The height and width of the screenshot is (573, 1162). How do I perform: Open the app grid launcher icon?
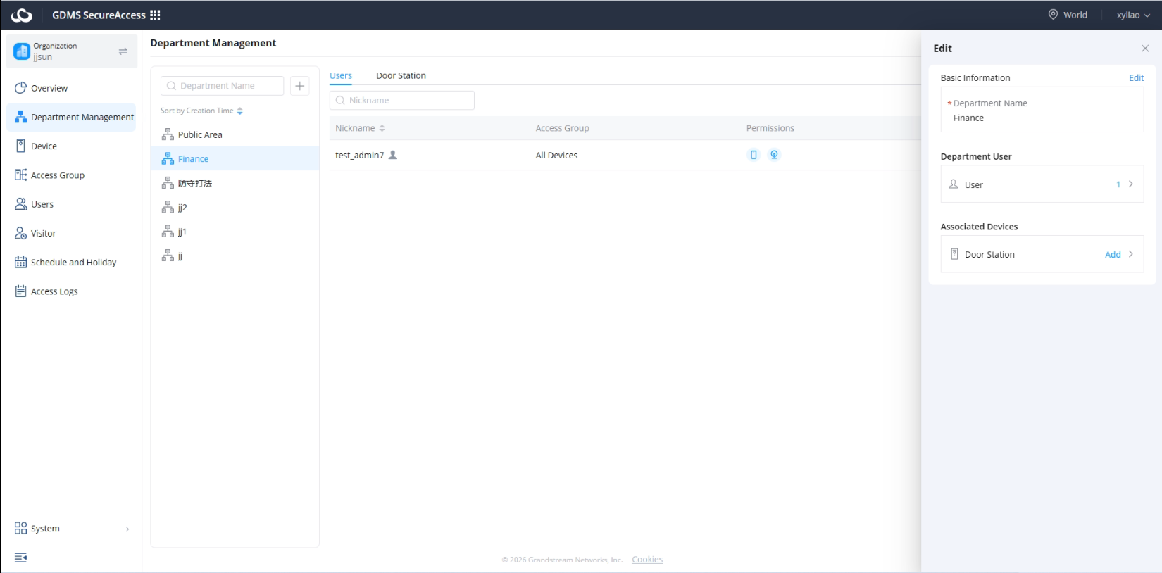(x=155, y=15)
